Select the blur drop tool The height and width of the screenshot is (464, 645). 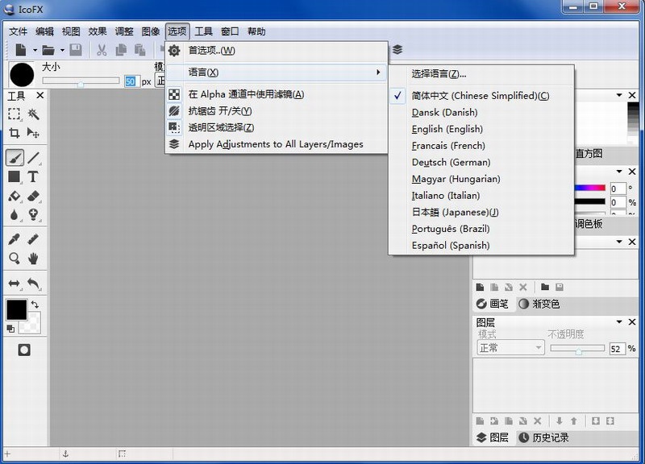[14, 214]
